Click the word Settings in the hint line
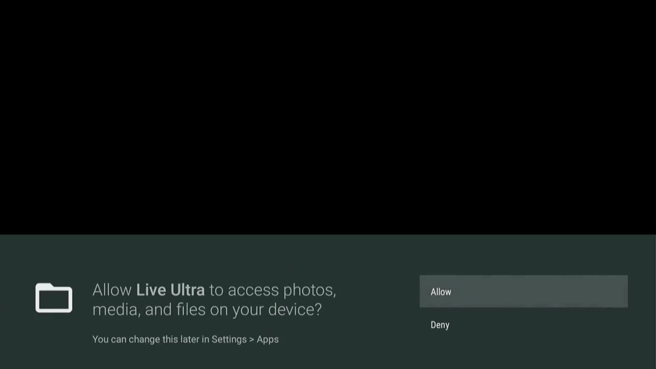Image resolution: width=656 pixels, height=369 pixels. pyautogui.click(x=229, y=339)
